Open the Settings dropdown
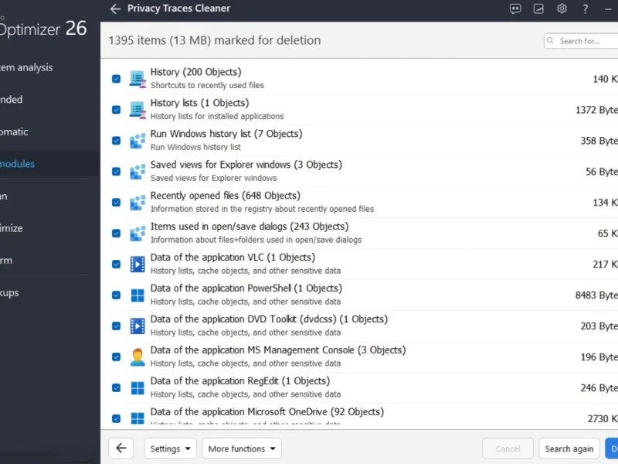The height and width of the screenshot is (464, 618). coord(170,449)
